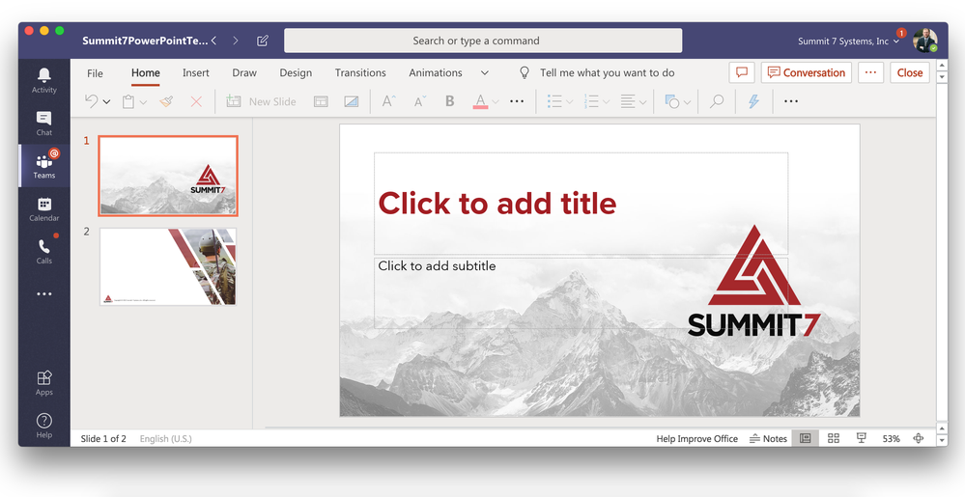Click the Search or type a command box
The height and width of the screenshot is (497, 965).
(483, 41)
